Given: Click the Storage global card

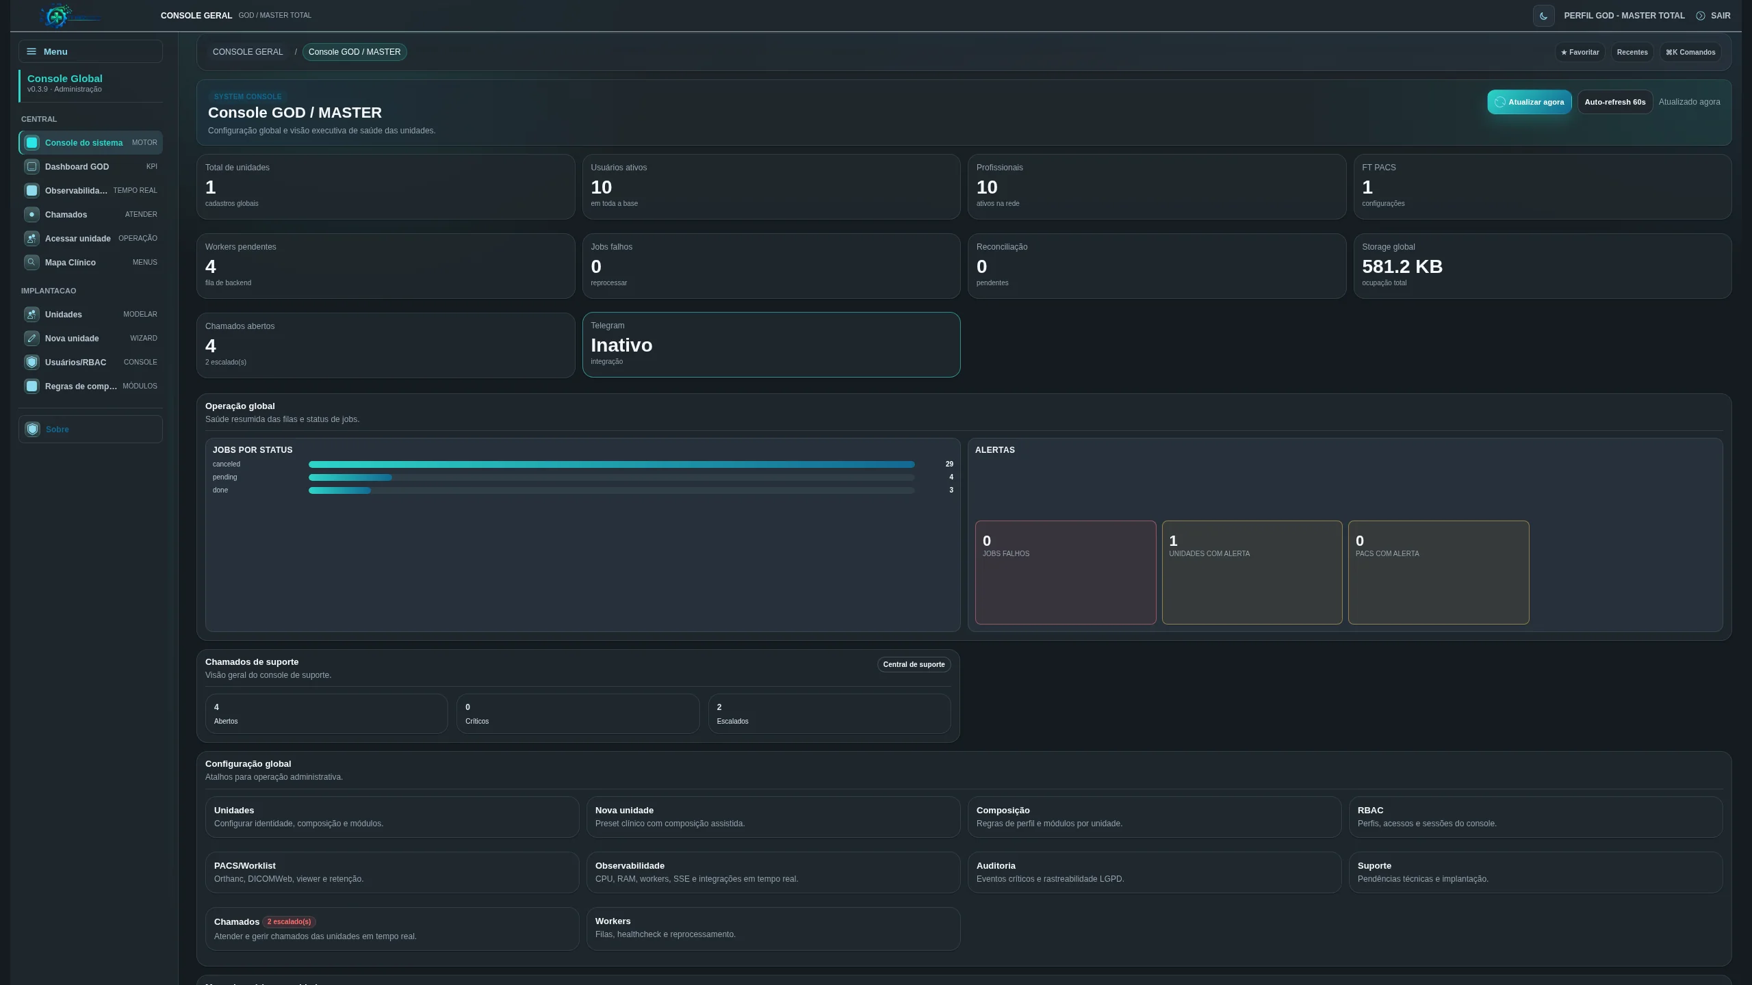Looking at the screenshot, I should (1543, 266).
